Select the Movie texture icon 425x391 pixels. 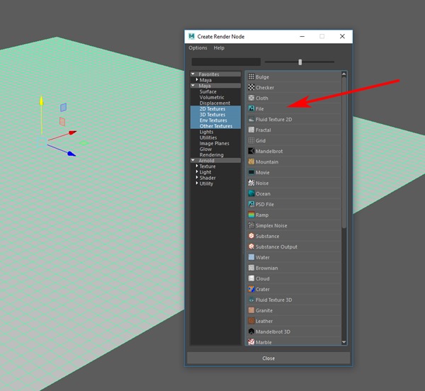pos(251,172)
